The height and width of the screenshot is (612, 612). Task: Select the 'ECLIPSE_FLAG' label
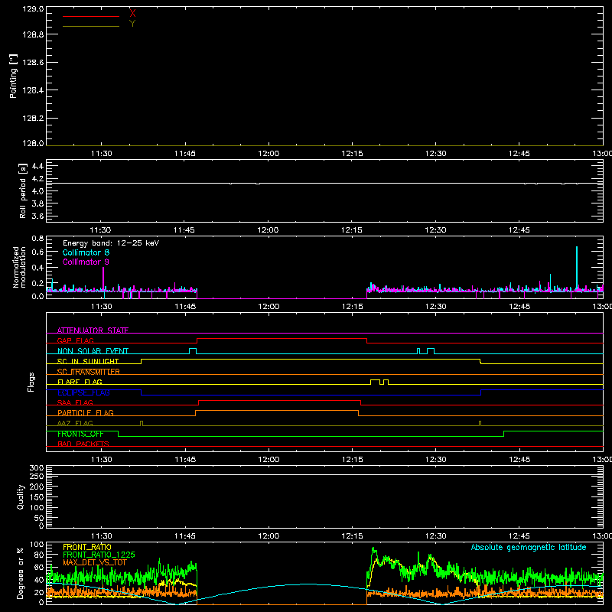(83, 392)
